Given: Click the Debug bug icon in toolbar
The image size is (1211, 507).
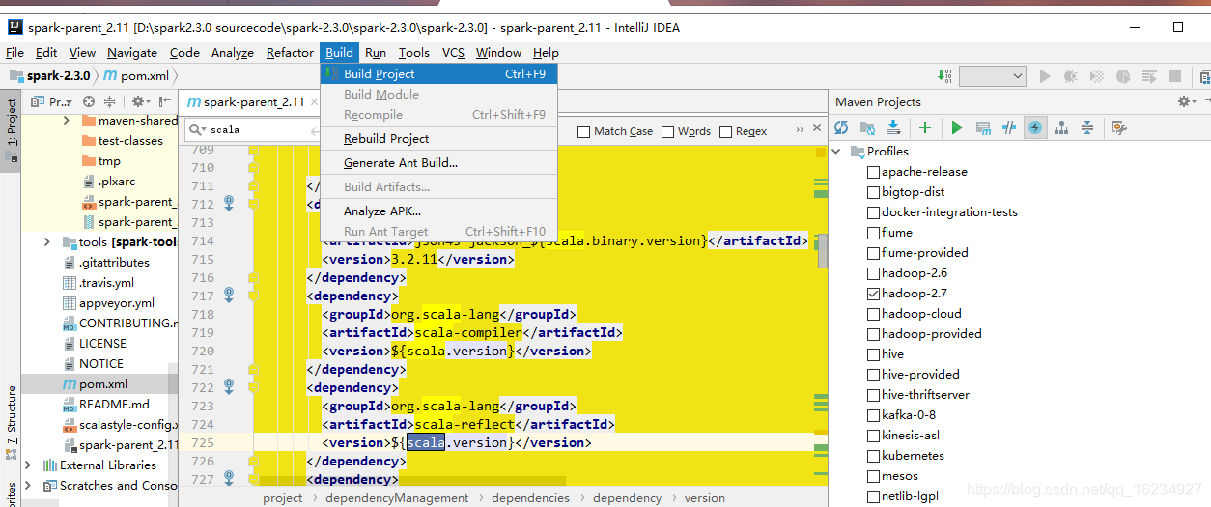Looking at the screenshot, I should point(1070,75).
